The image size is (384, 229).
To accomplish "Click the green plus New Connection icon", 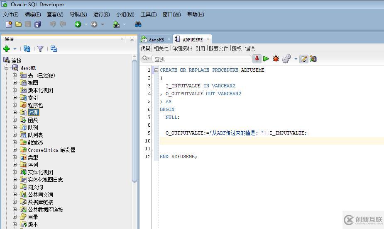I will 7,49.
